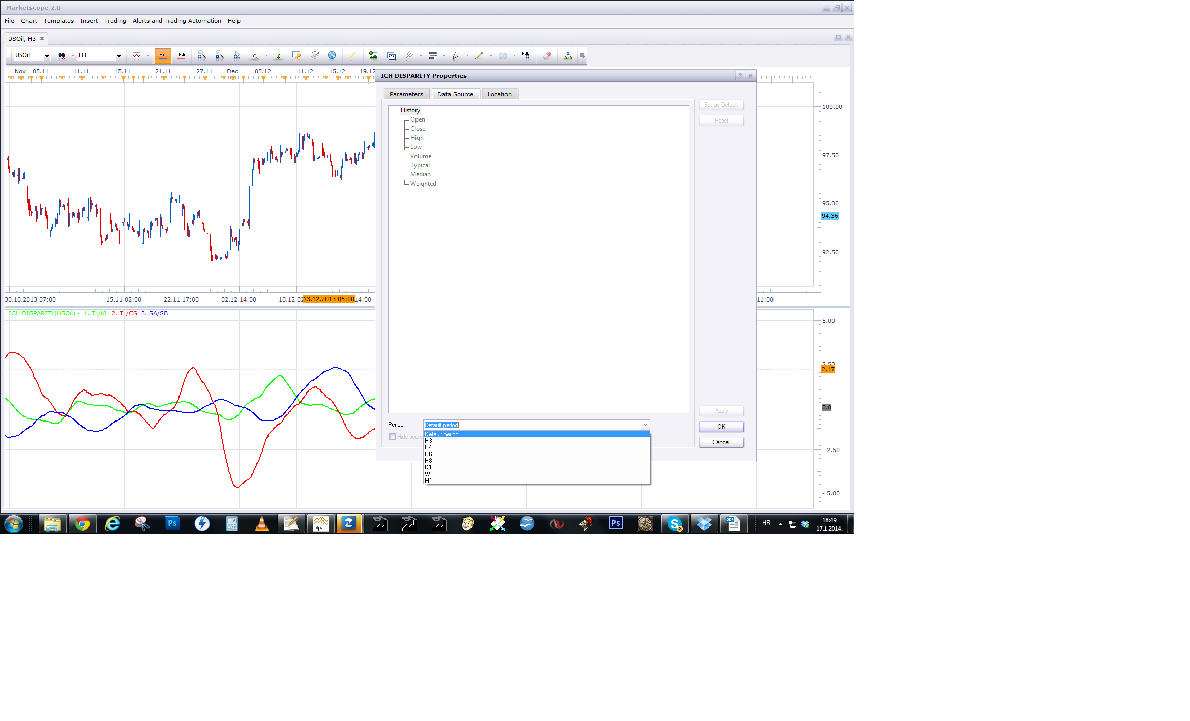The height and width of the screenshot is (721, 1190).
Task: Click the globe icon in toolbar
Action: [x=332, y=55]
